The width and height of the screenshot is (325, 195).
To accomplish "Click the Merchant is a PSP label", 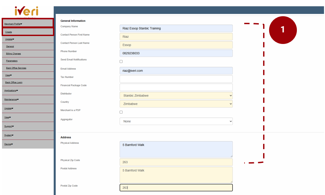I will click(70, 110).
